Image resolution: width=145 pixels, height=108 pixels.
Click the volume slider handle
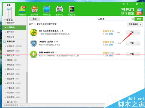click(9, 9)
